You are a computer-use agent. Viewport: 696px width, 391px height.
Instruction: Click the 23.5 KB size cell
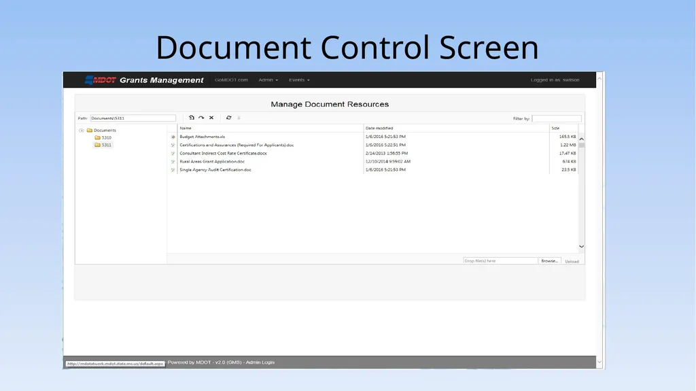[569, 170]
